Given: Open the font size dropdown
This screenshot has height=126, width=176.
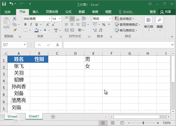Looking at the screenshot, I should point(60,19).
